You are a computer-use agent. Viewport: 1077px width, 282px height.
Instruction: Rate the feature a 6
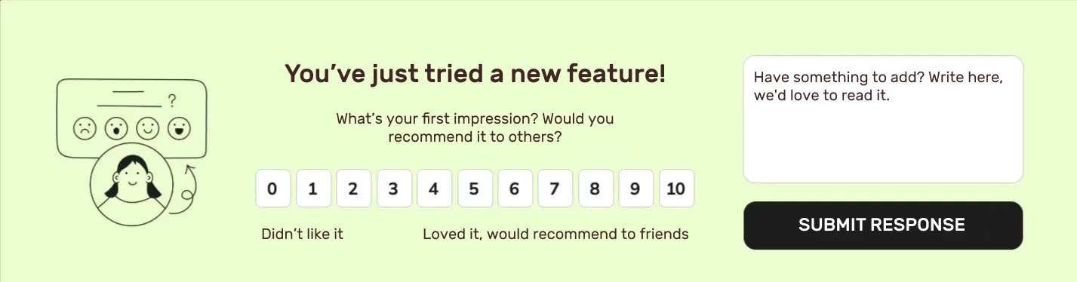[515, 189]
